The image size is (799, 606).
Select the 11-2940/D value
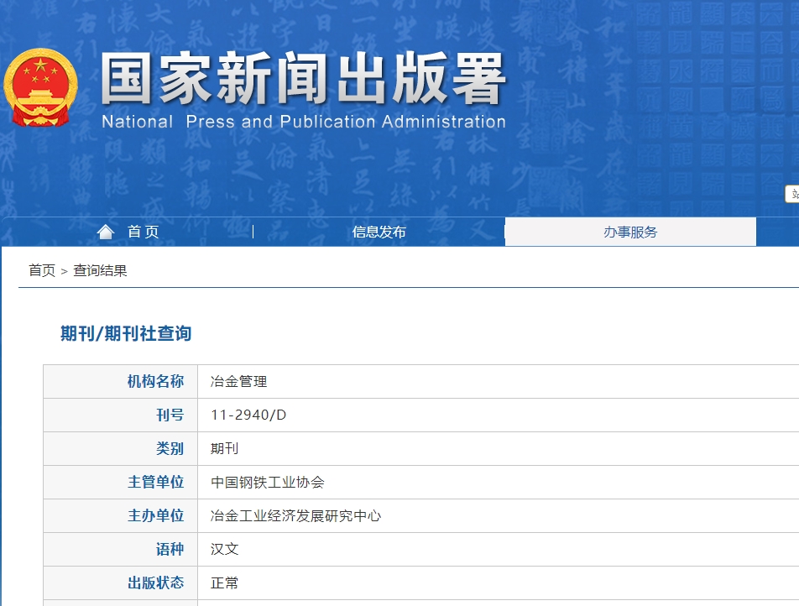pos(248,415)
